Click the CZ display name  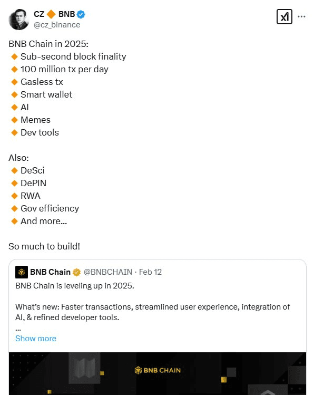39,14
